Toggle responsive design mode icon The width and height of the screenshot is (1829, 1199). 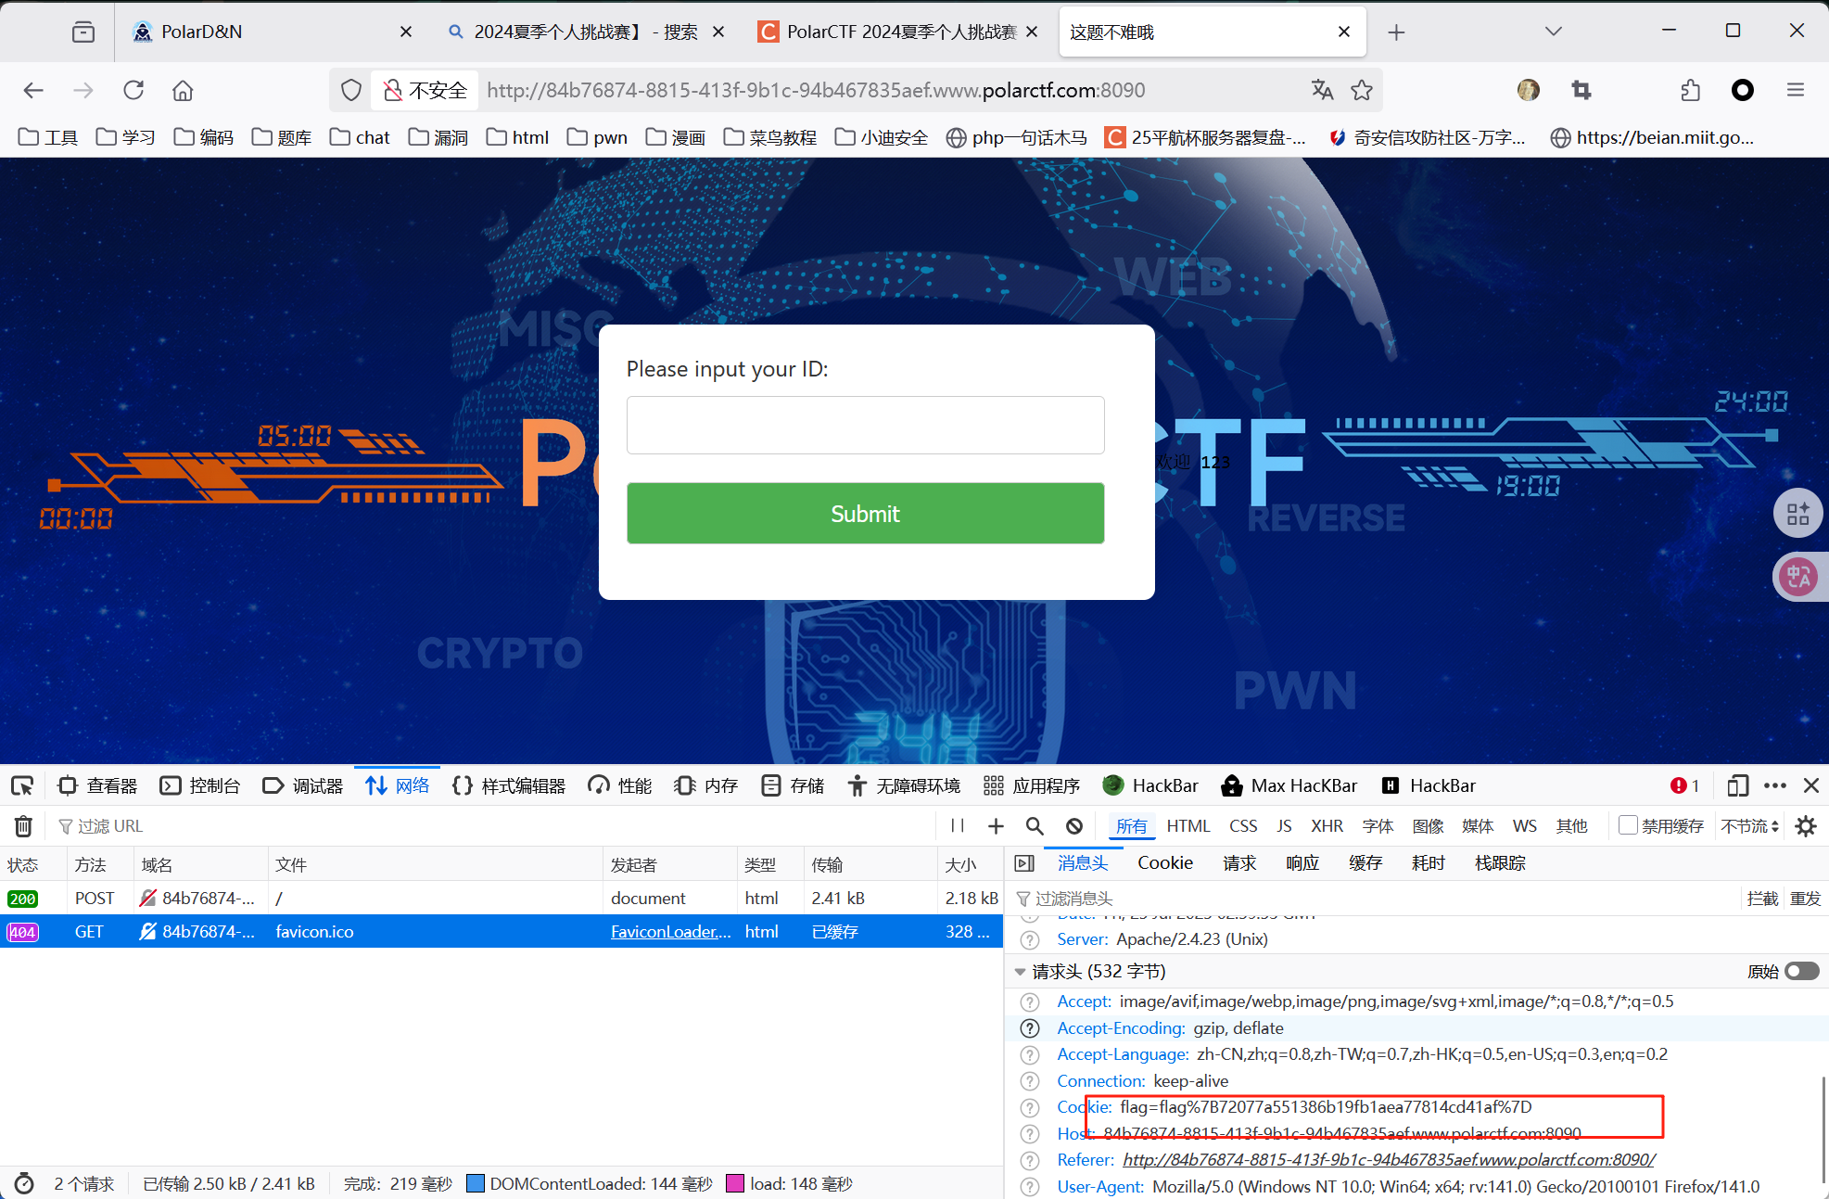click(1737, 786)
